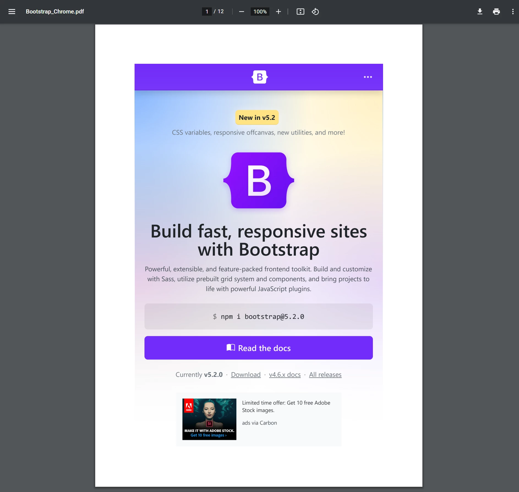Open the PDF viewer more actions menu
Viewport: 519px width, 492px height.
coord(513,12)
